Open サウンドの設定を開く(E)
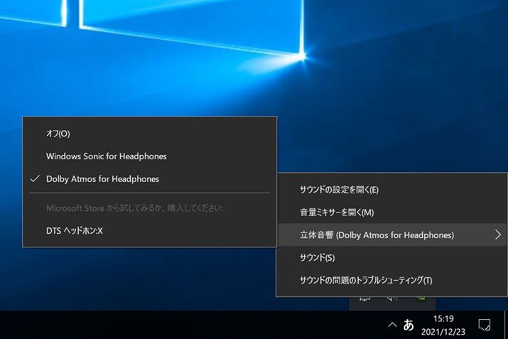Image resolution: width=508 pixels, height=339 pixels. click(x=392, y=190)
